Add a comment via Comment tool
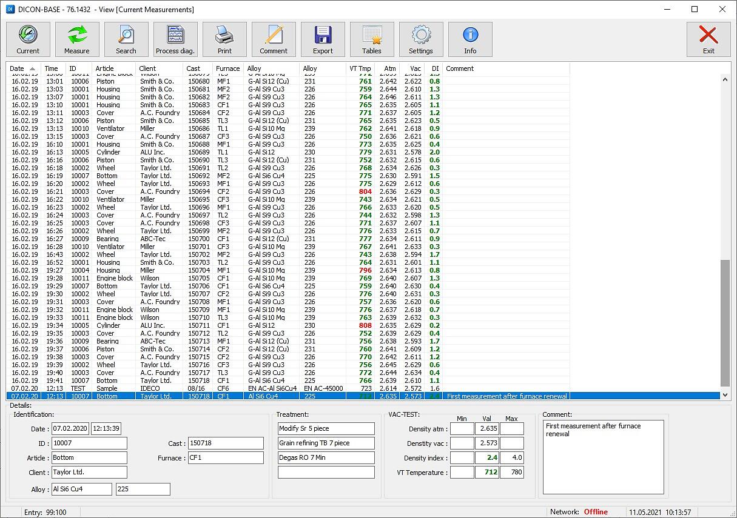This screenshot has width=737, height=518. coord(274,40)
